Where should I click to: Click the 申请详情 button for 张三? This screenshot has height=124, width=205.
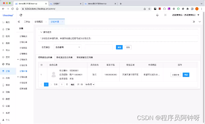(x=175, y=75)
